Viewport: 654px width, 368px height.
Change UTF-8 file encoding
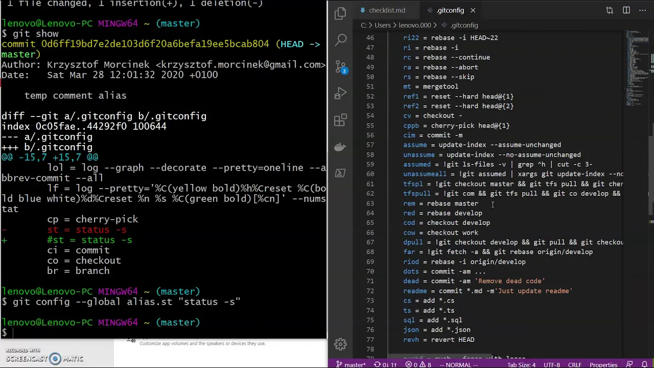[552, 364]
